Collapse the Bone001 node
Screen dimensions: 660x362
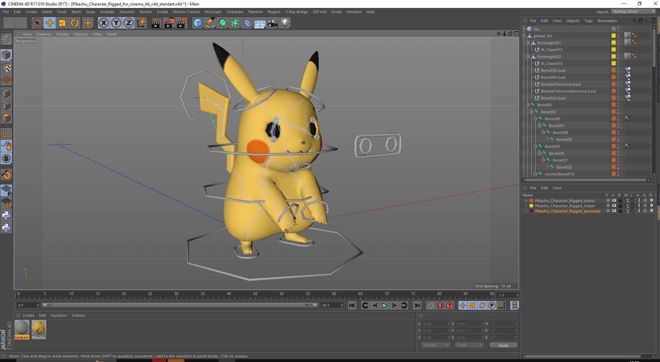[528, 105]
